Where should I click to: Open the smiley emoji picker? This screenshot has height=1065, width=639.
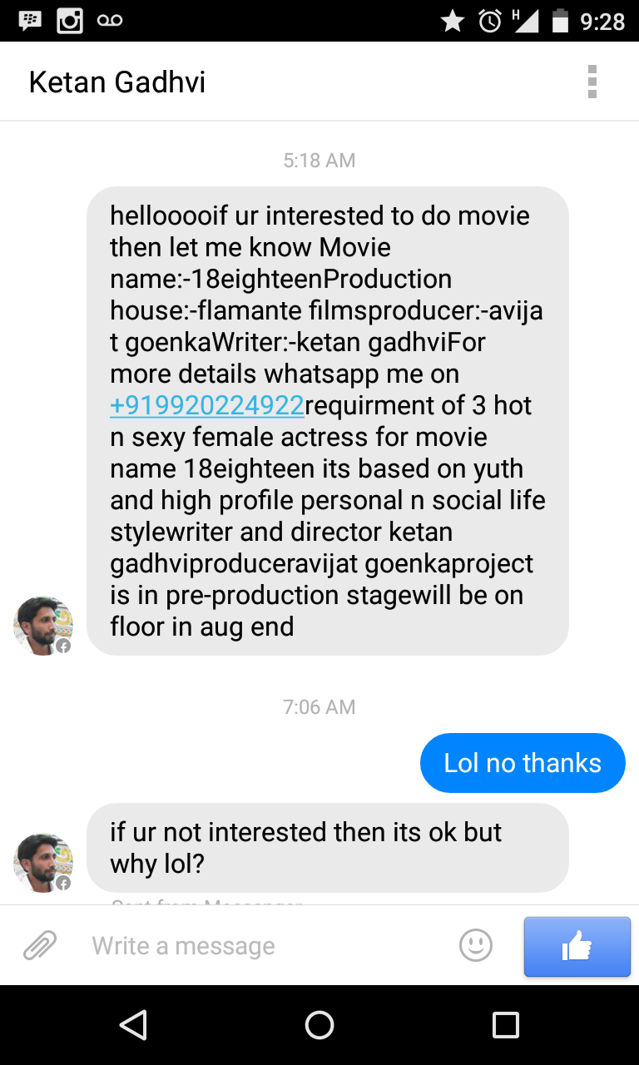(x=476, y=945)
